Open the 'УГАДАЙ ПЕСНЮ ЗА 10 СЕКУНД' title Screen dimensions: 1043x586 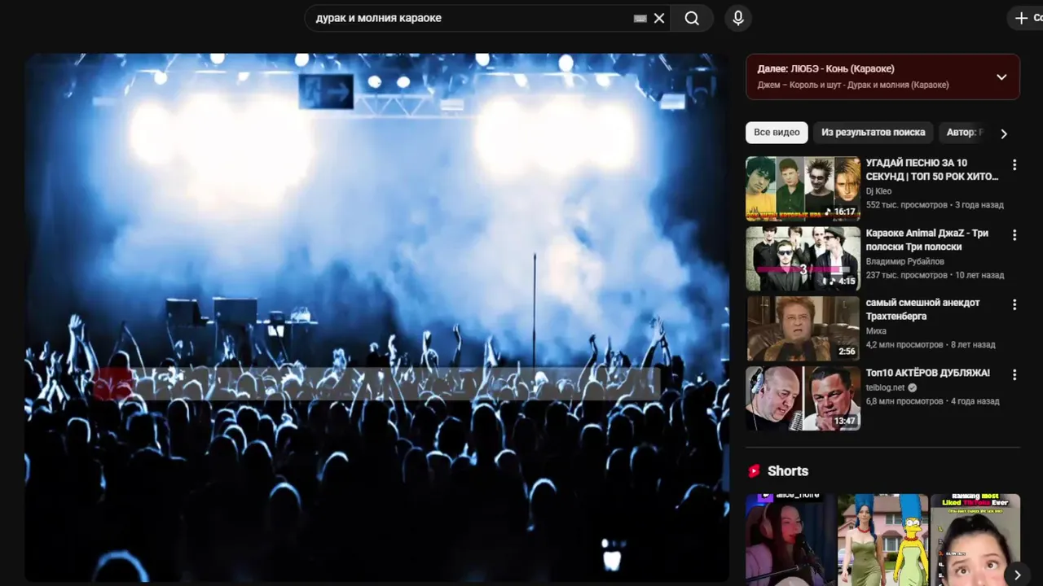(x=932, y=169)
